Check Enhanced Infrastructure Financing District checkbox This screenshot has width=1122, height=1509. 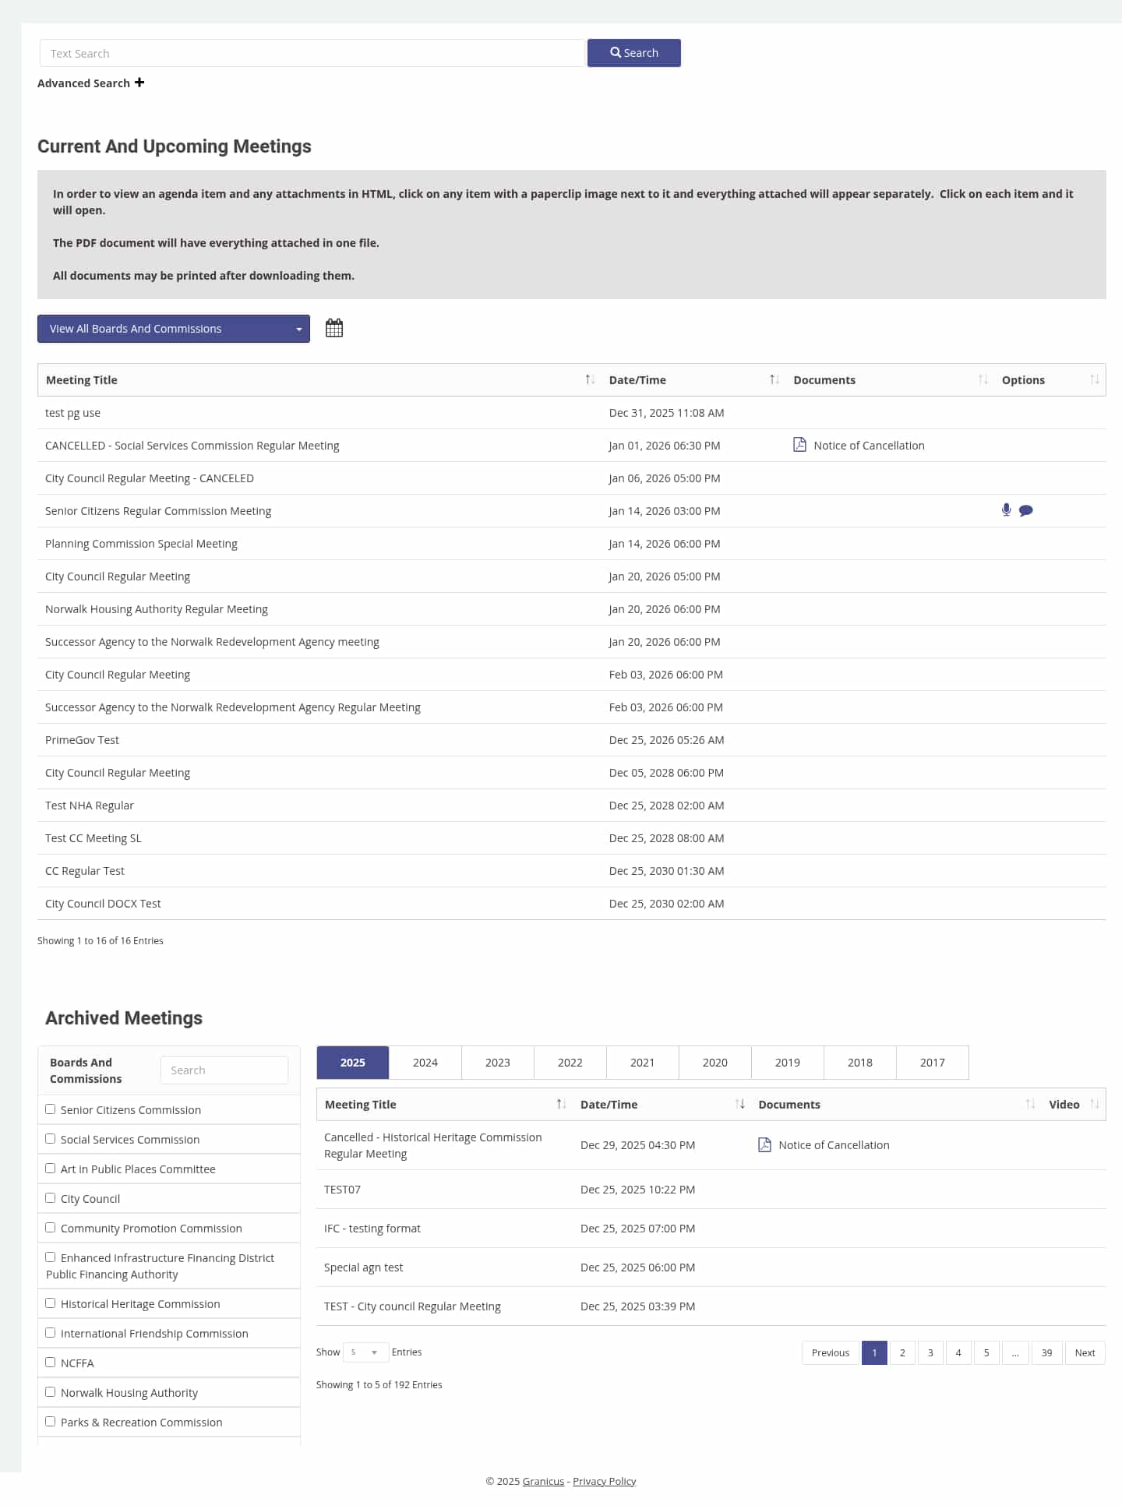click(x=51, y=1257)
